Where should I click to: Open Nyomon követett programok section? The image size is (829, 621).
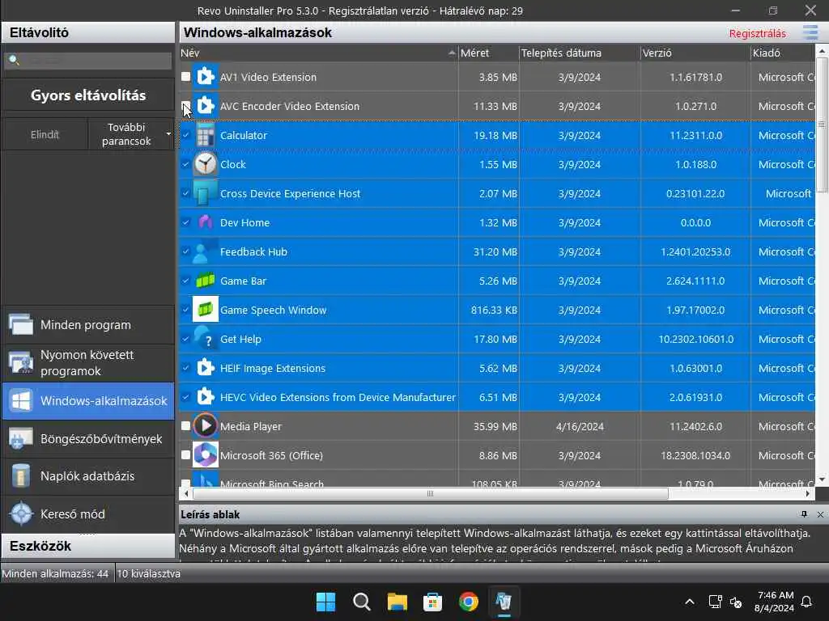point(88,363)
